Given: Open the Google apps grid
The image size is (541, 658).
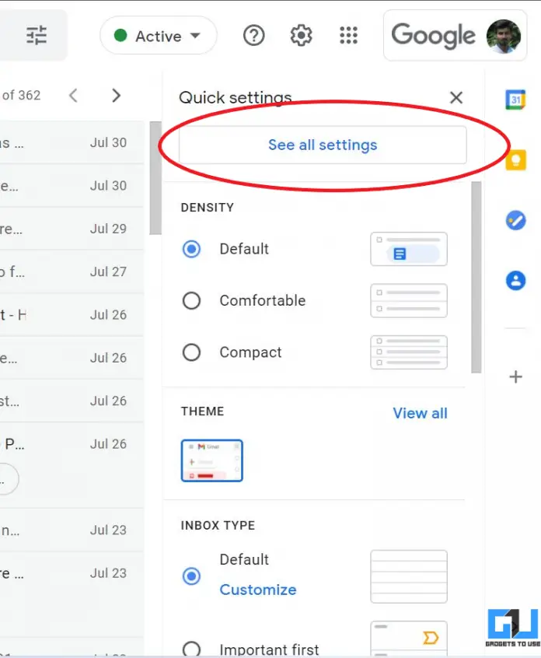Looking at the screenshot, I should pyautogui.click(x=349, y=36).
